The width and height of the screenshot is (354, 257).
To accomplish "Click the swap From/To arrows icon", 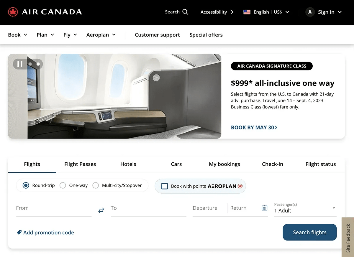I will point(101,210).
